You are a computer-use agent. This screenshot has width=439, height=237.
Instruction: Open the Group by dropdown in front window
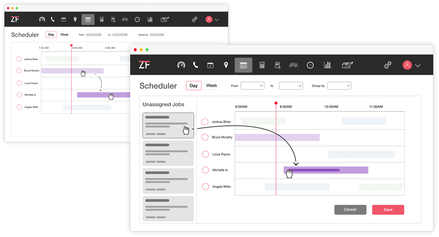[x=339, y=86]
